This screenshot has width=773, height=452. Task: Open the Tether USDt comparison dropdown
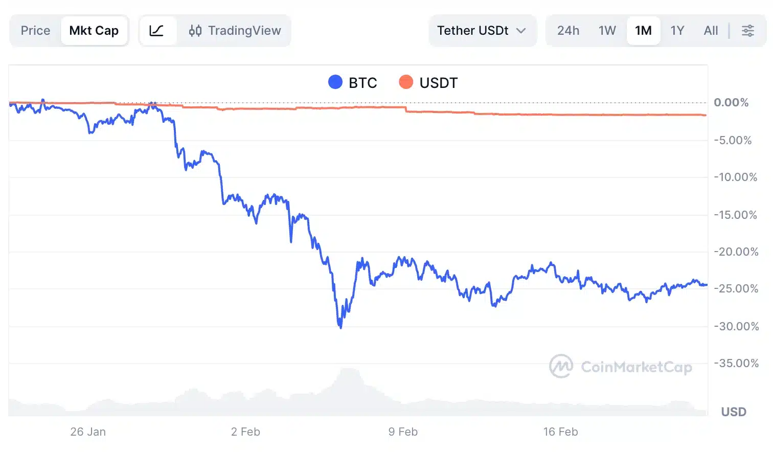tap(481, 31)
